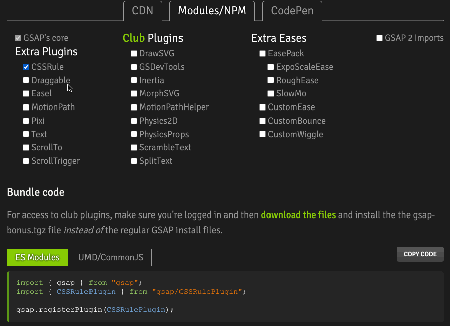Enable the SlowMo ease checkbox
The height and width of the screenshot is (326, 450).
click(x=271, y=94)
